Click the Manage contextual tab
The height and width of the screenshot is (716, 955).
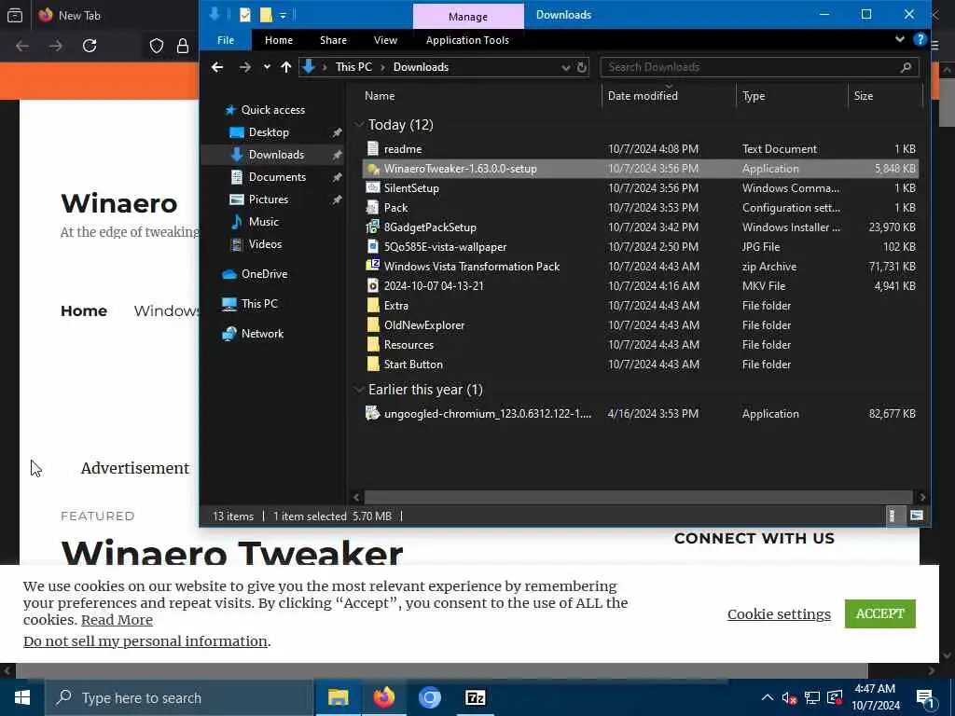(468, 17)
